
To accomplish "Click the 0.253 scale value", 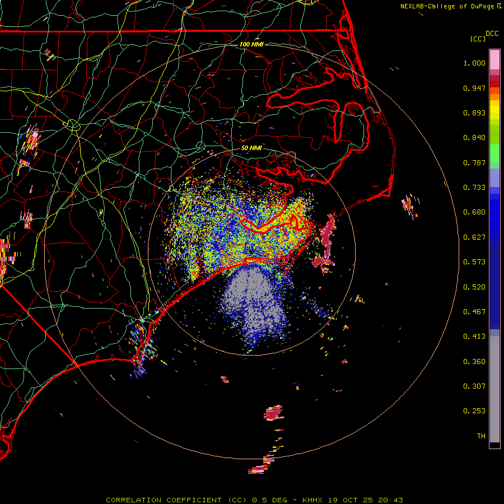I will pyautogui.click(x=474, y=411).
